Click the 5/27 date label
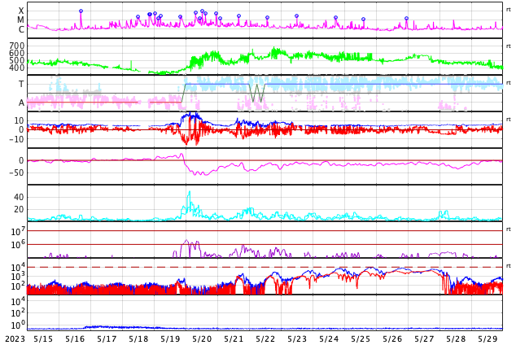The width and height of the screenshot is (516, 345). (424, 338)
